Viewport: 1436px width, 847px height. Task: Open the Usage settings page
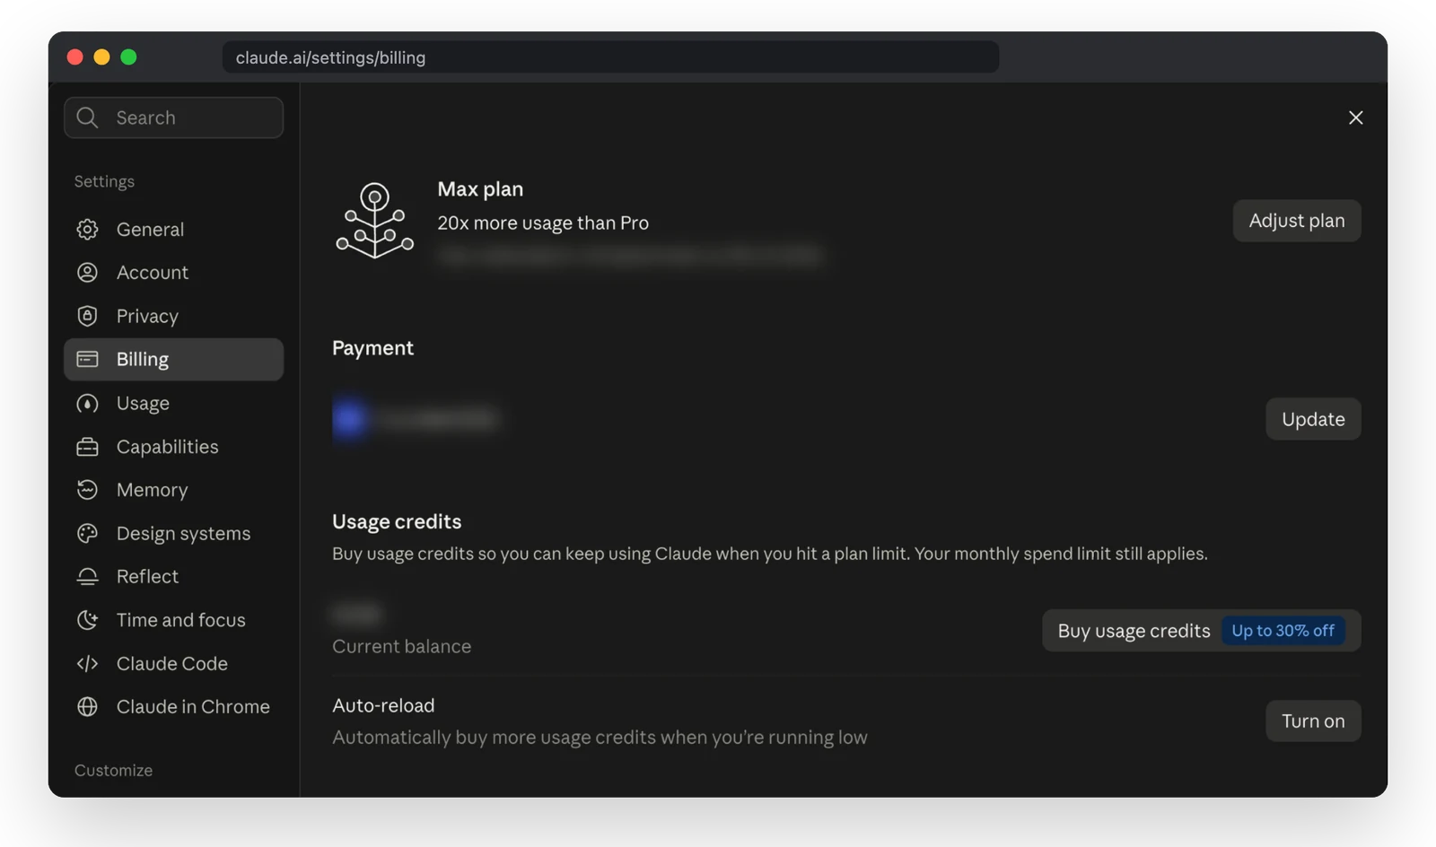click(174, 404)
